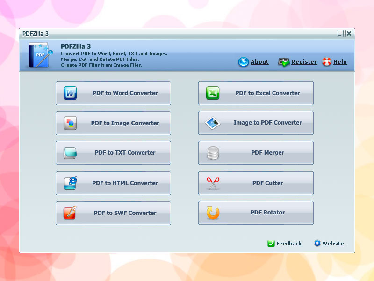Click the diamond icon on Image to PDF
The image size is (374, 281).
[x=213, y=123]
